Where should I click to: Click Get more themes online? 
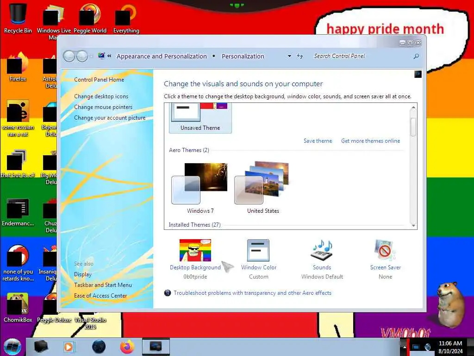[370, 141]
